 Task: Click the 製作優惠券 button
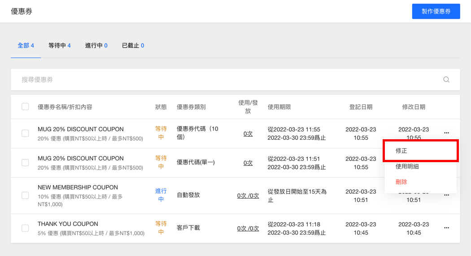[436, 11]
